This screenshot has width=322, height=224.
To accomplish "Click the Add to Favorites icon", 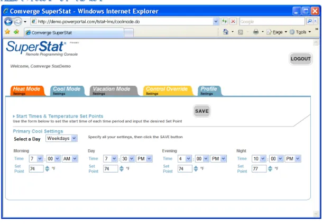I will pyautogui.click(x=16, y=32).
